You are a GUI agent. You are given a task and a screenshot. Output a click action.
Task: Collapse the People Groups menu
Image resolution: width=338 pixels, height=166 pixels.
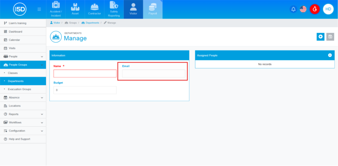pyautogui.click(x=23, y=65)
